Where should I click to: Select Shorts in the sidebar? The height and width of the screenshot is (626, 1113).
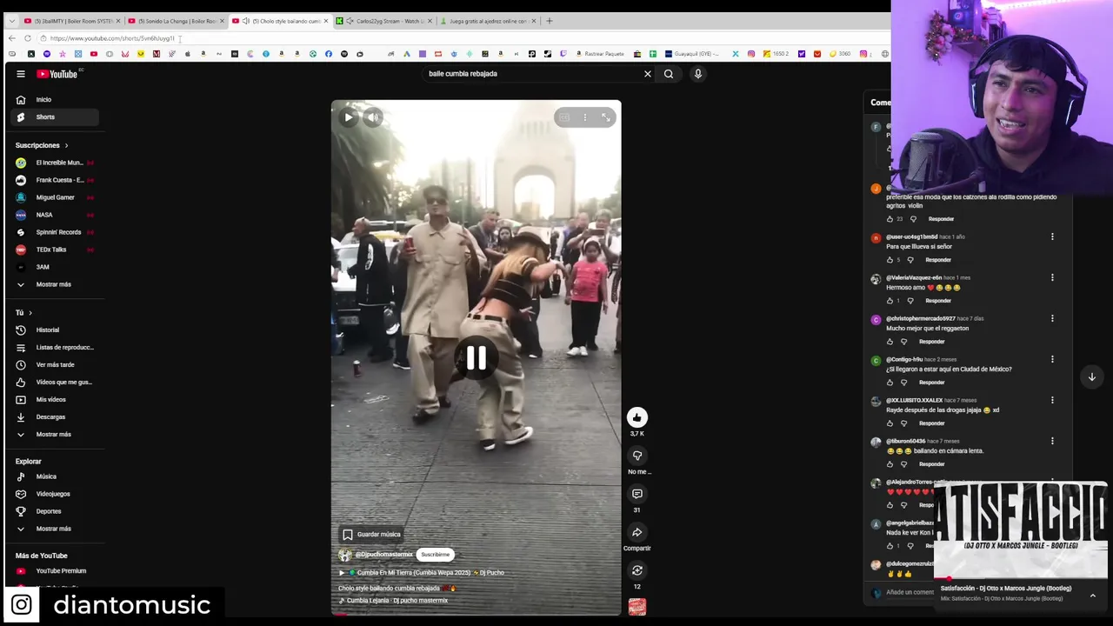pyautogui.click(x=54, y=117)
